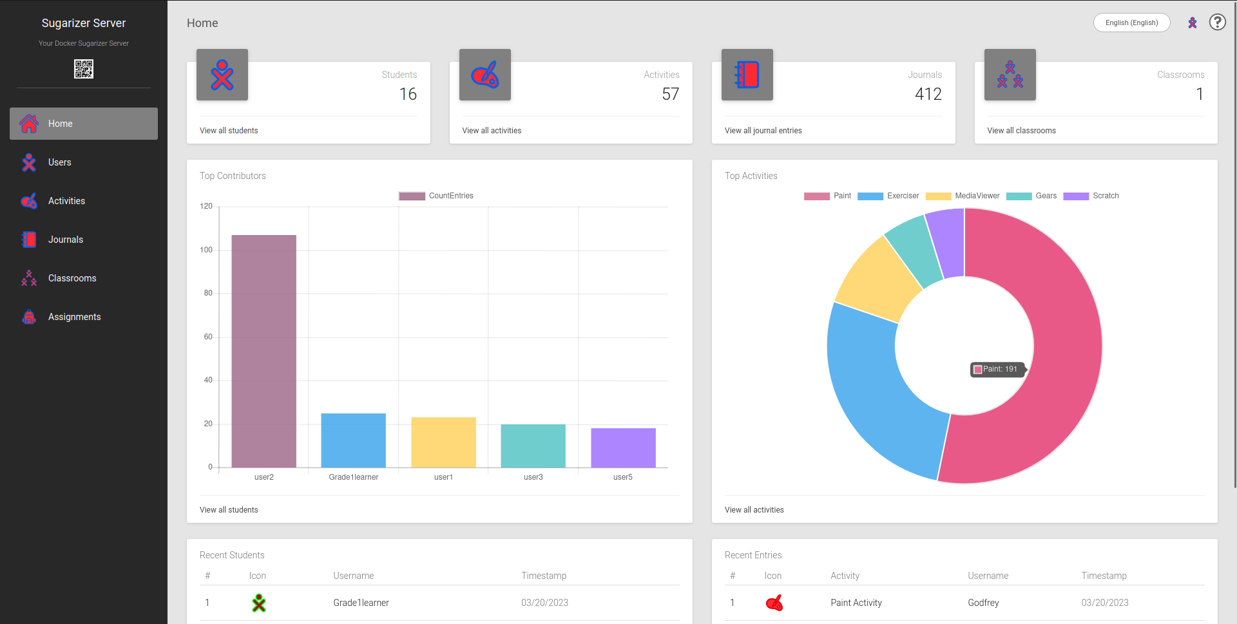Toggle the MediaViewer legend item
The height and width of the screenshot is (624, 1237).
pyautogui.click(x=963, y=196)
